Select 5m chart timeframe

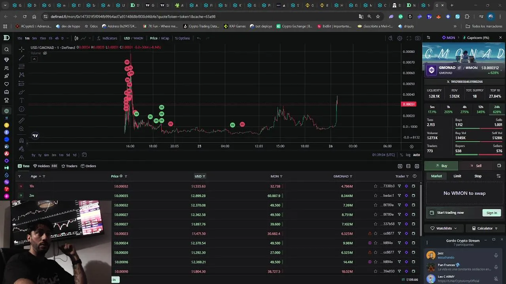point(34,38)
